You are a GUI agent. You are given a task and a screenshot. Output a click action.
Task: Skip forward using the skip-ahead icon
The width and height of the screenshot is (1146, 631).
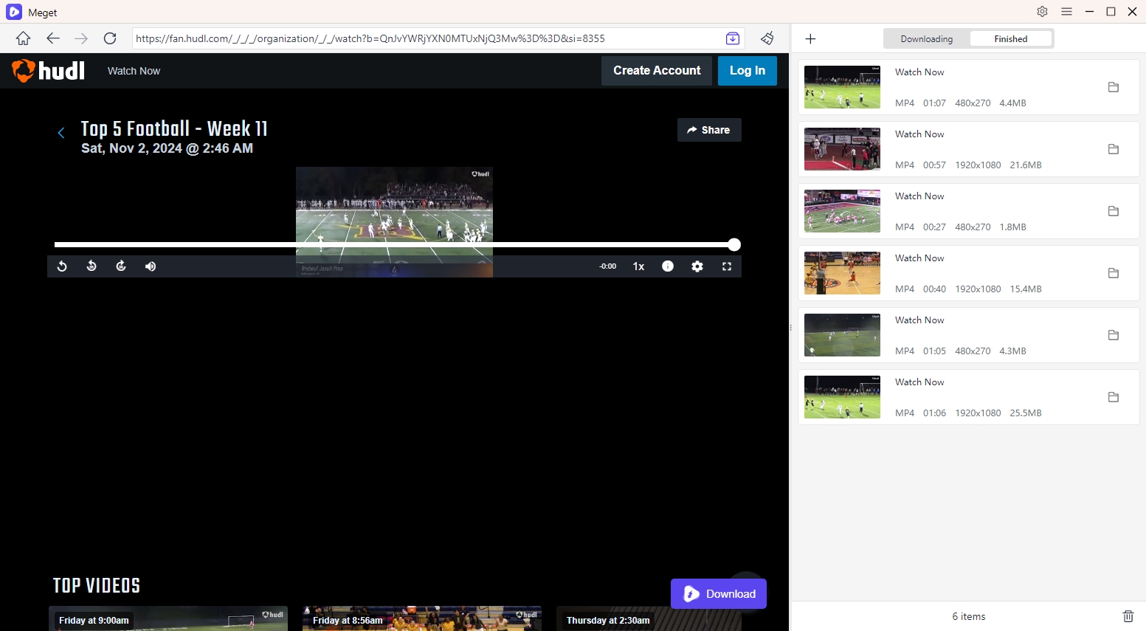[121, 266]
